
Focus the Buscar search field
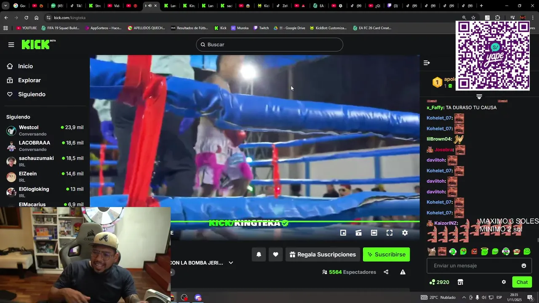coord(269,45)
